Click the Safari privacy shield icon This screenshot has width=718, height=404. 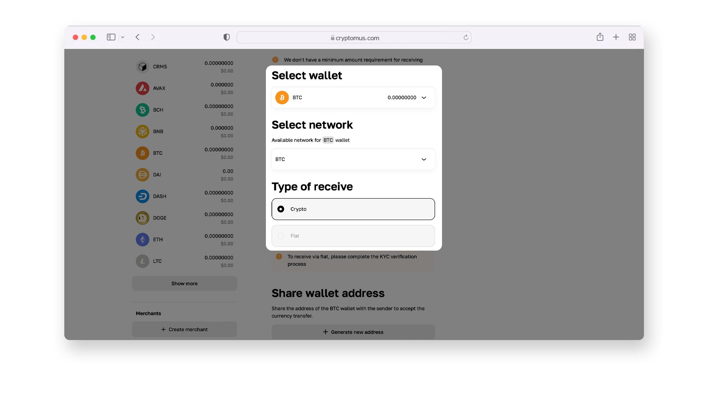click(227, 37)
